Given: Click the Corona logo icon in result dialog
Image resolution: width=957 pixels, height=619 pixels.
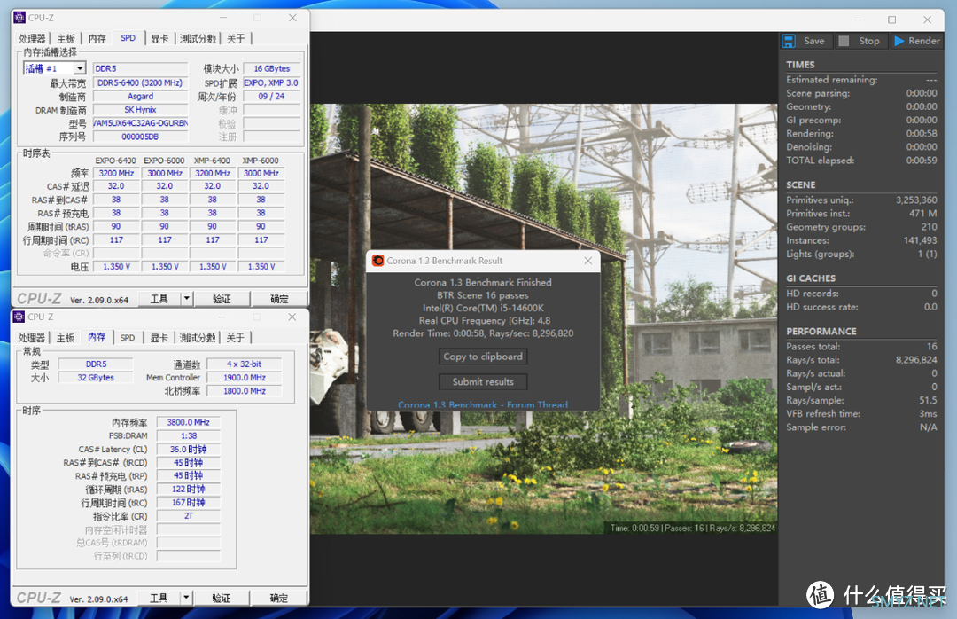Looking at the screenshot, I should (377, 261).
